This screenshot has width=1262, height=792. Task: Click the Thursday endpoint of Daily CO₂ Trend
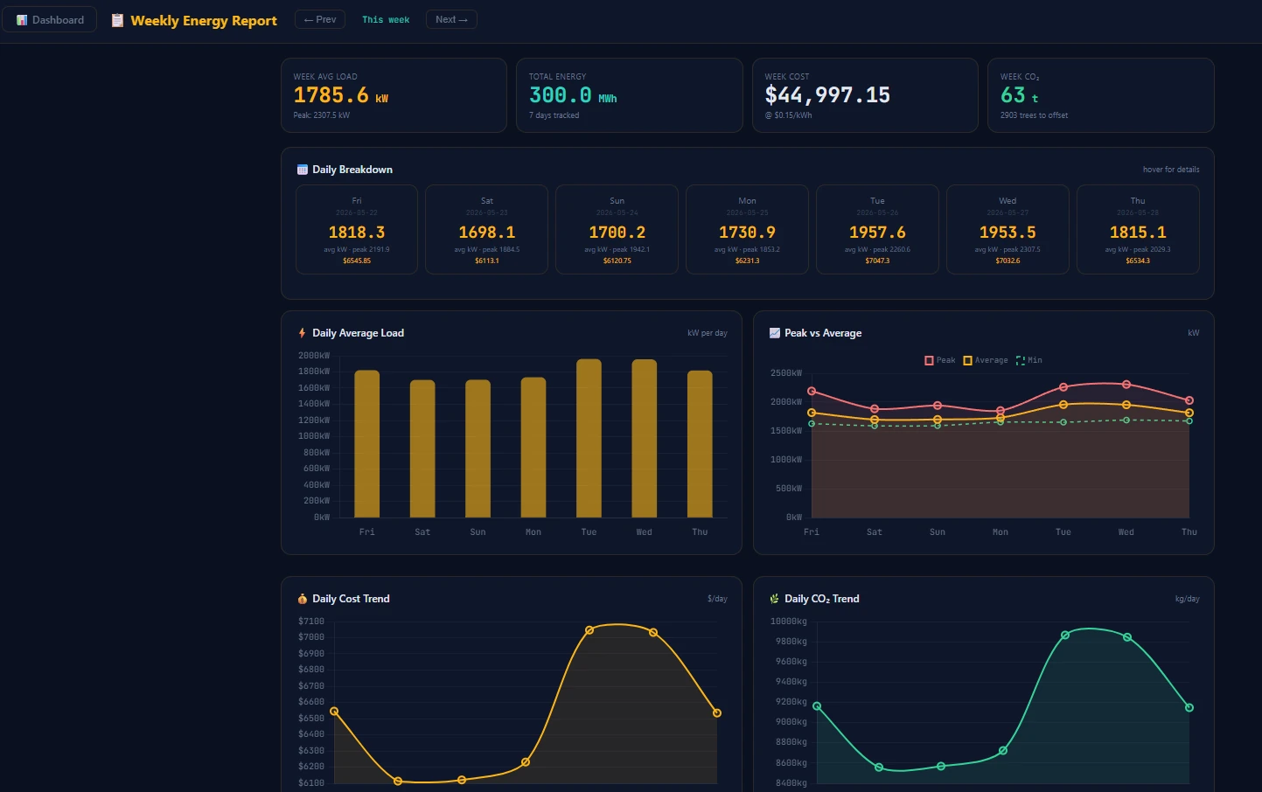click(1189, 708)
